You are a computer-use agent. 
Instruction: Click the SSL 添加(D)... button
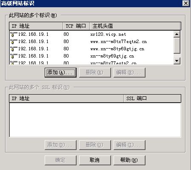[x=60, y=145]
